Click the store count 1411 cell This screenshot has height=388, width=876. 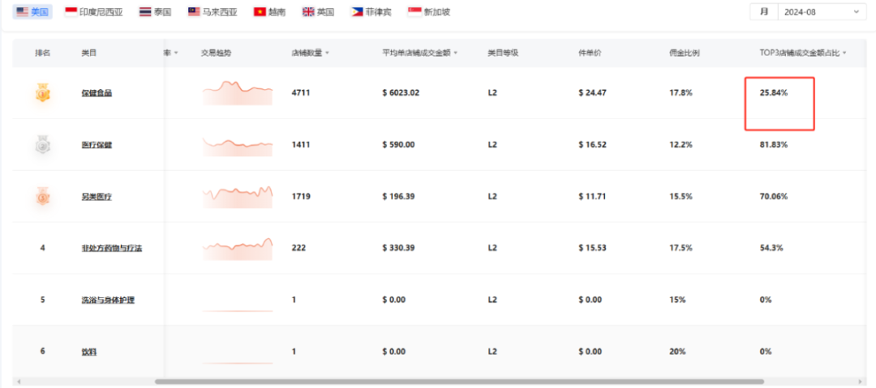(x=301, y=145)
